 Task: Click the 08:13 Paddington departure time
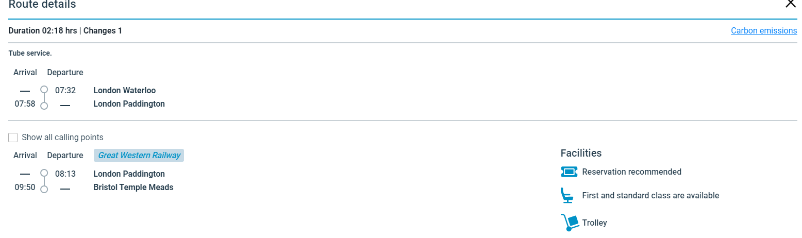[x=65, y=174]
